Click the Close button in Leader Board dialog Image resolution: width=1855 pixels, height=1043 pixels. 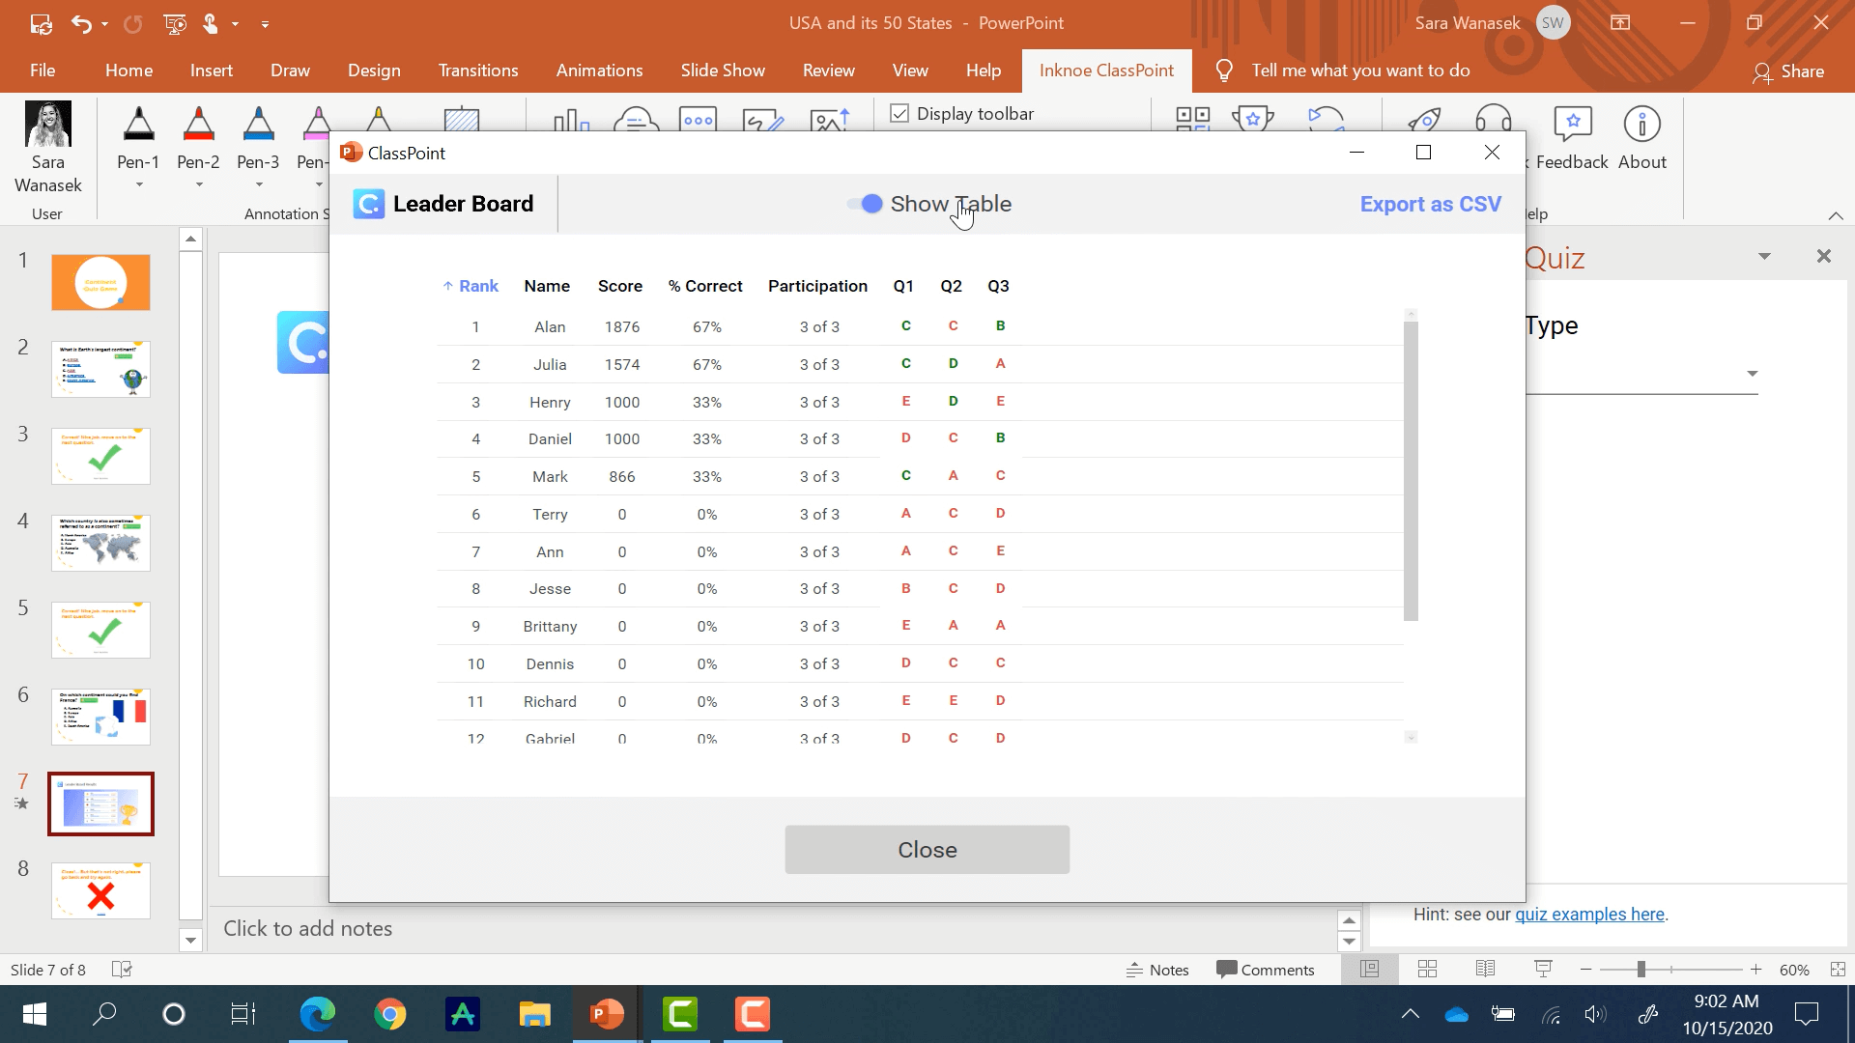[927, 850]
